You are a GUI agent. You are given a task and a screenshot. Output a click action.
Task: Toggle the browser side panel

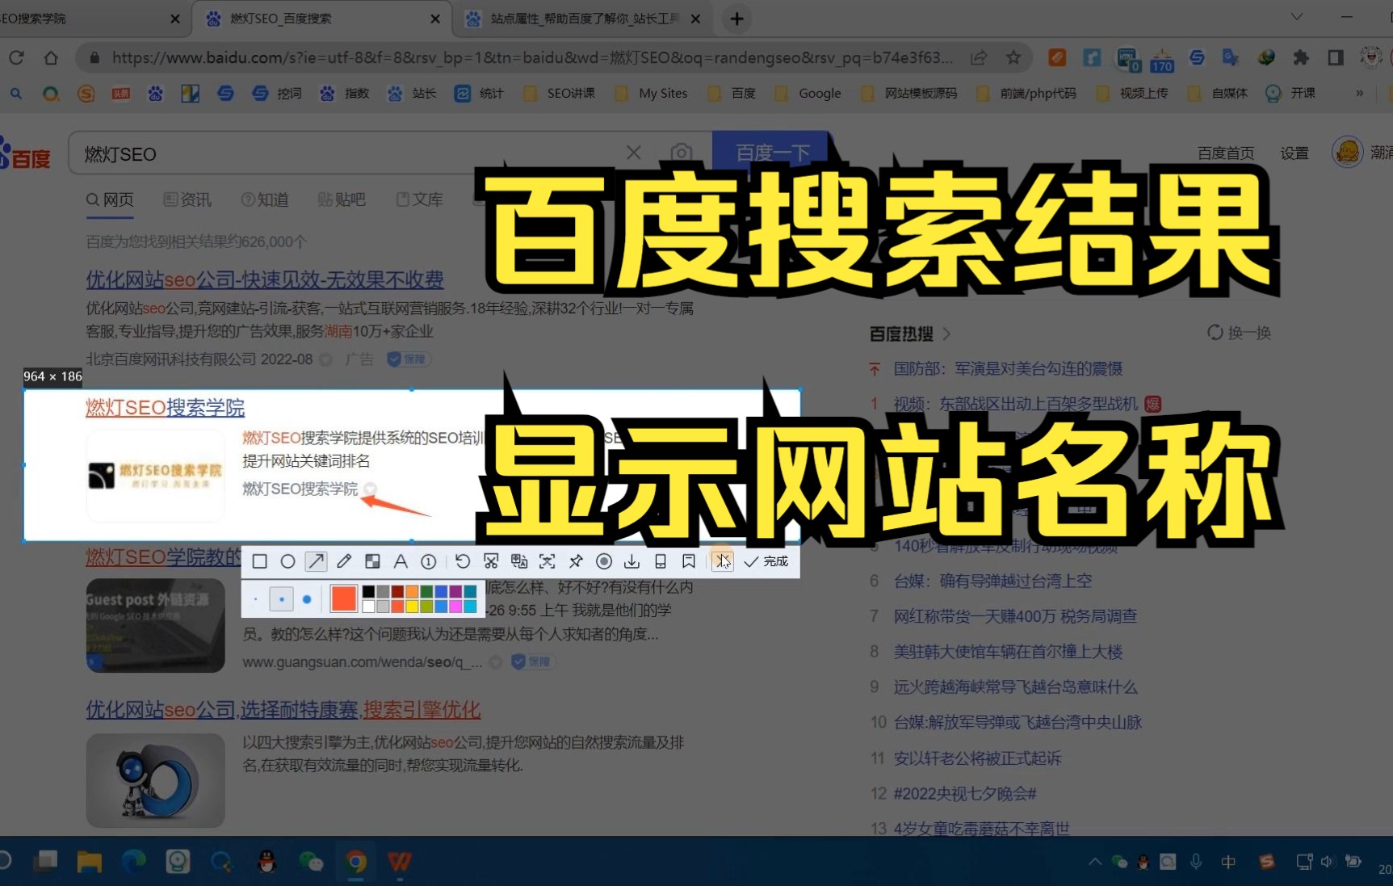(x=1336, y=57)
